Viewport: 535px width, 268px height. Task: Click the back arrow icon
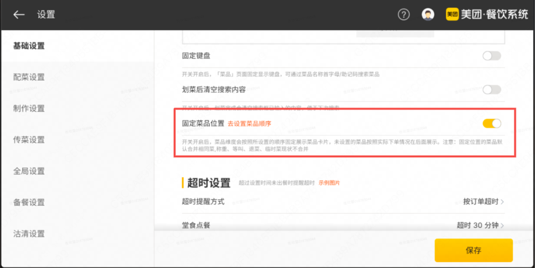(x=19, y=15)
